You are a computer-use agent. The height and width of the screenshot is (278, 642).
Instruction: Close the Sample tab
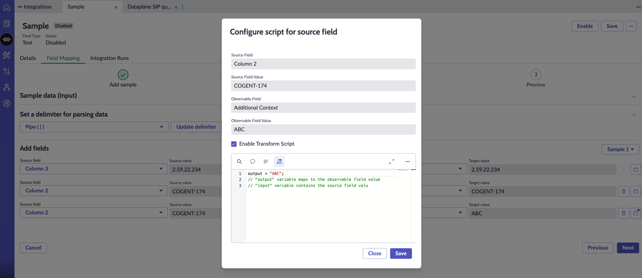pos(116,7)
